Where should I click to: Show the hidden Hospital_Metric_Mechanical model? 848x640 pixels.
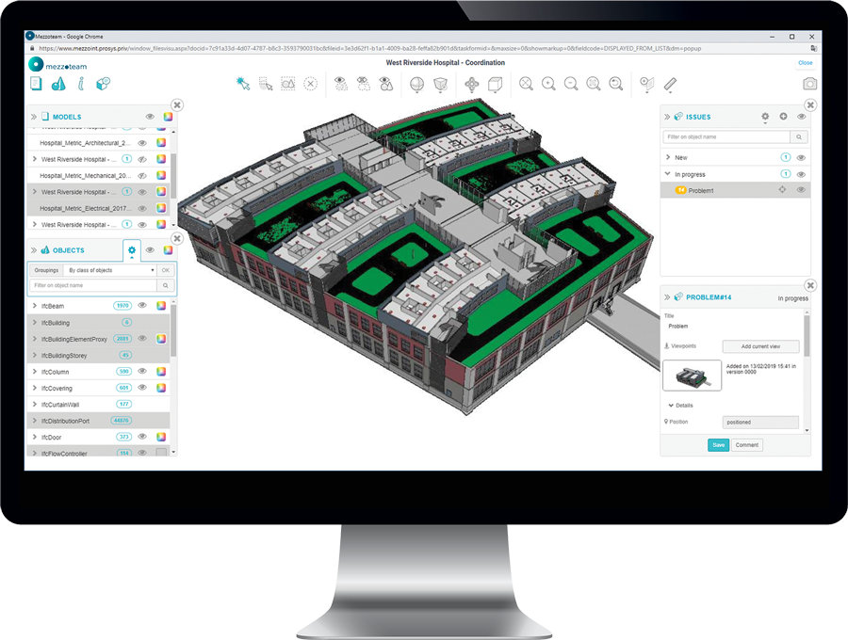pos(143,175)
